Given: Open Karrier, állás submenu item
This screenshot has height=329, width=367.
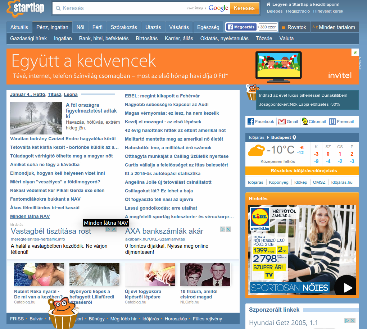Looking at the screenshot, I should [x=179, y=38].
